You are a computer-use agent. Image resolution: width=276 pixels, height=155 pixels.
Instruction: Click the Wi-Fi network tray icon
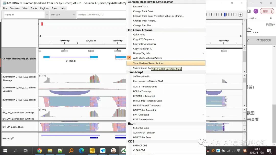[x=229, y=151]
